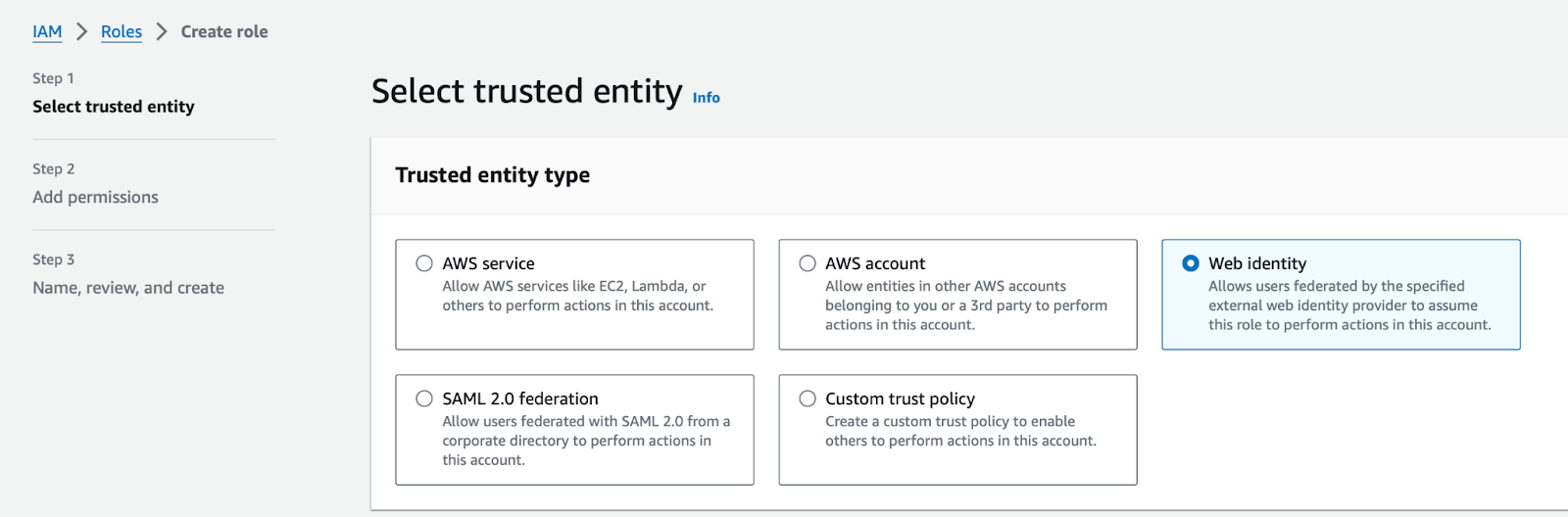Go to Step 3 Name, review, and create
This screenshot has width=1568, height=517.
click(x=128, y=288)
